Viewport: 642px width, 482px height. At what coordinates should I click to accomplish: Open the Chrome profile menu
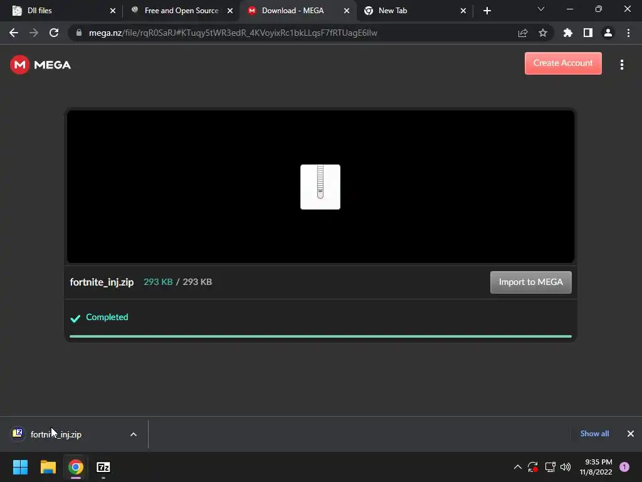(608, 33)
